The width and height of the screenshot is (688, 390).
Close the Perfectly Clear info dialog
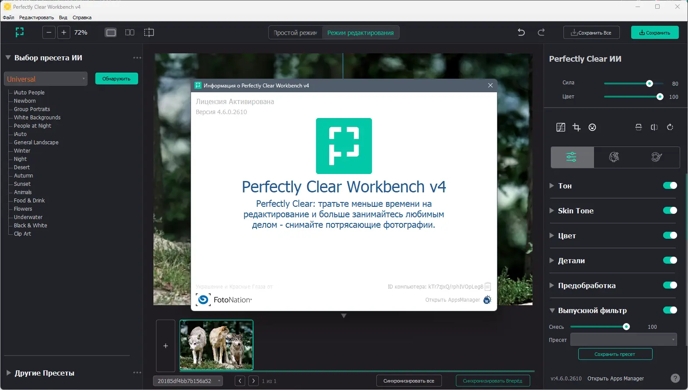pyautogui.click(x=490, y=85)
